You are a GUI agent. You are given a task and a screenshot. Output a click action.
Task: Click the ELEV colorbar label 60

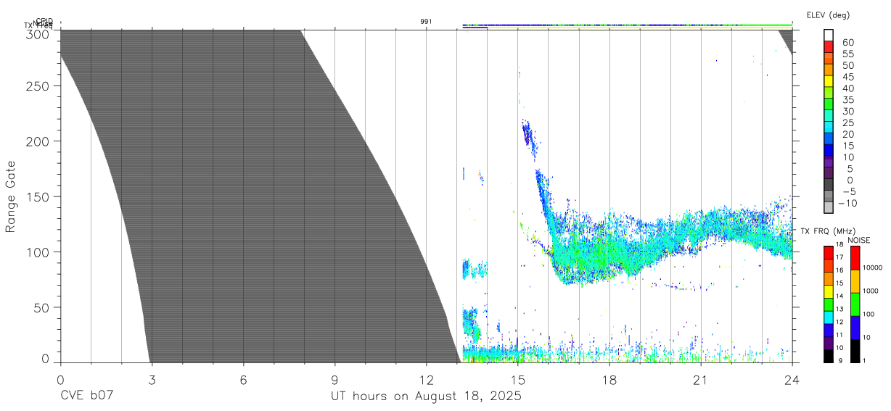coord(847,43)
